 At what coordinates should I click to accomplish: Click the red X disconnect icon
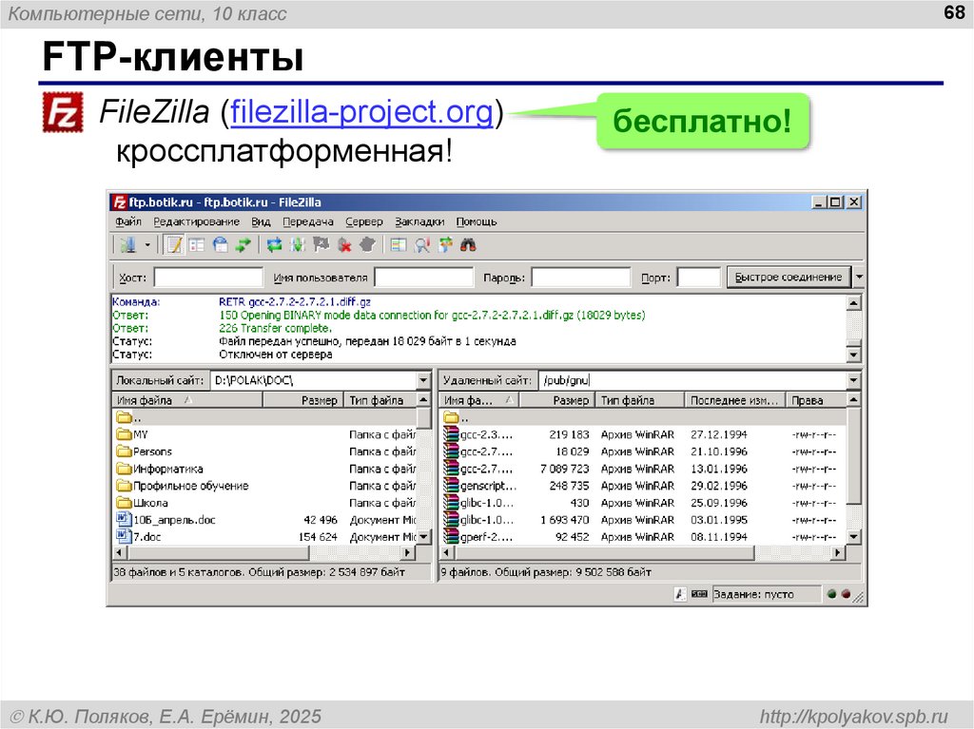coord(344,245)
